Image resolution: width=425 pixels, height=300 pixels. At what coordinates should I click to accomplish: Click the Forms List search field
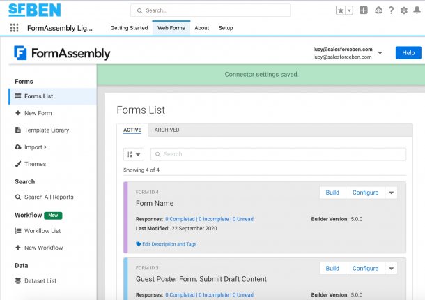click(279, 154)
